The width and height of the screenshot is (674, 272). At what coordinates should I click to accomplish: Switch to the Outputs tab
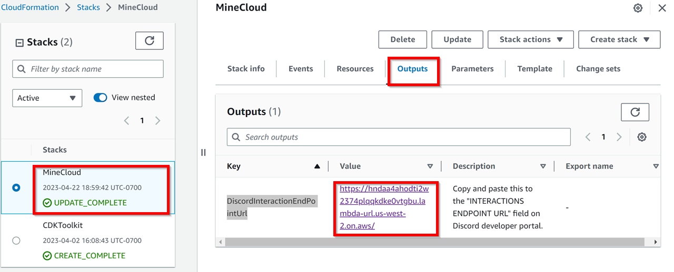click(x=412, y=69)
